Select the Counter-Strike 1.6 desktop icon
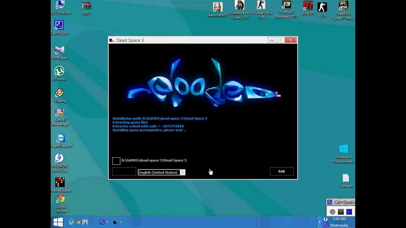This screenshot has width=406, height=228. pyautogui.click(x=261, y=9)
